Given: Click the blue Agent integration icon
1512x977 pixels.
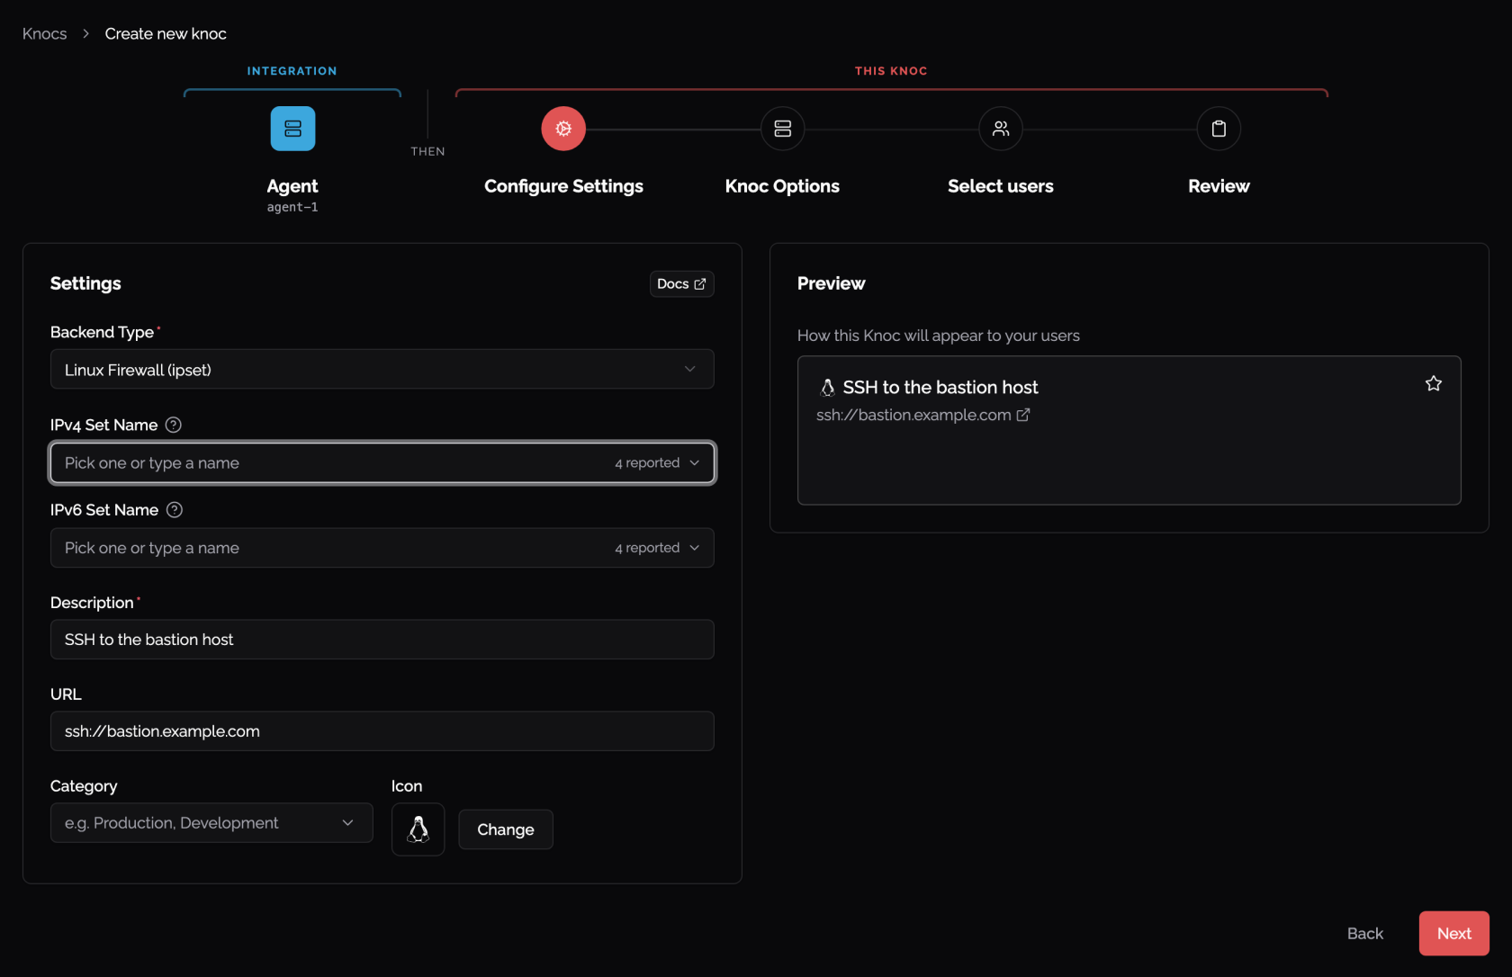Looking at the screenshot, I should point(292,129).
